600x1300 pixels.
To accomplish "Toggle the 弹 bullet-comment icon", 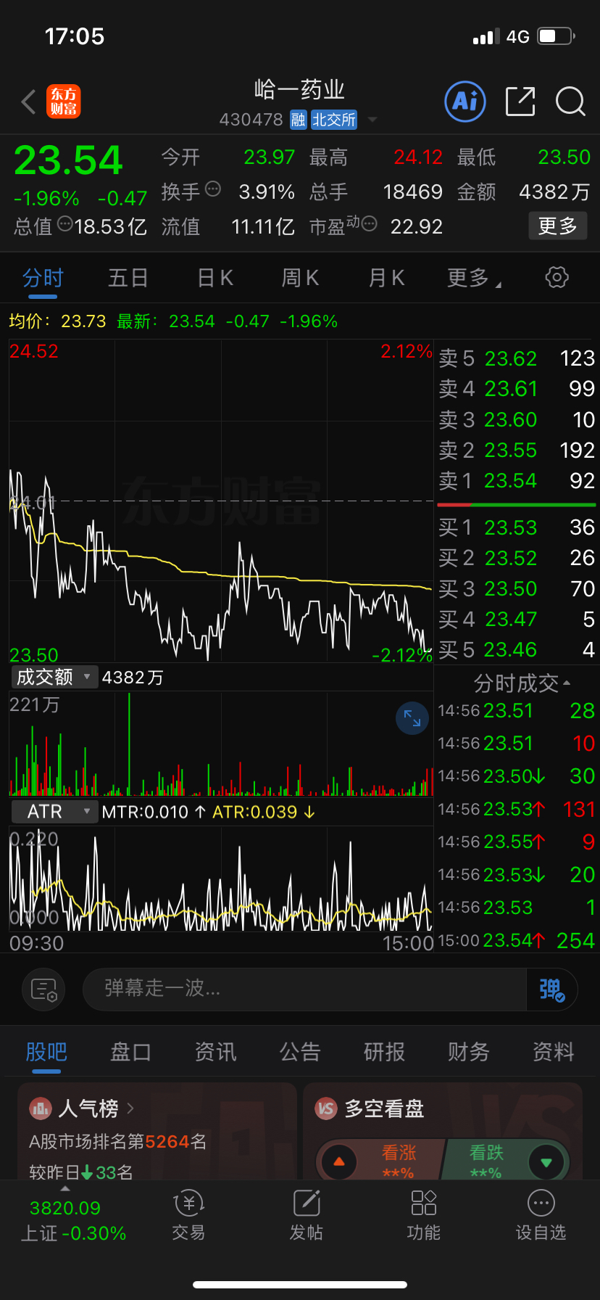I will point(551,990).
